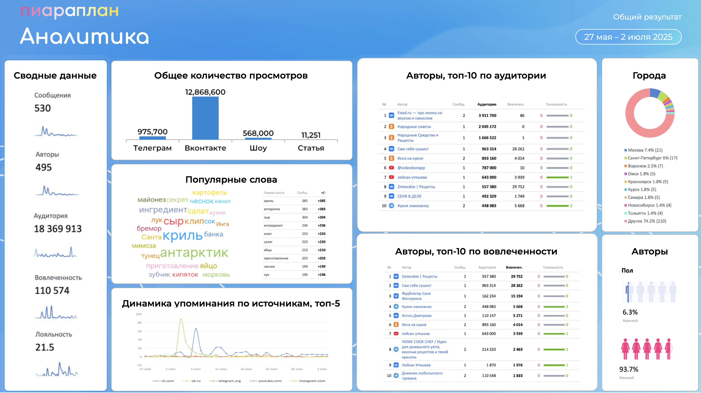The width and height of the screenshot is (701, 393).
Task: Select the Вконтакте bar category label
Action: pyautogui.click(x=205, y=148)
